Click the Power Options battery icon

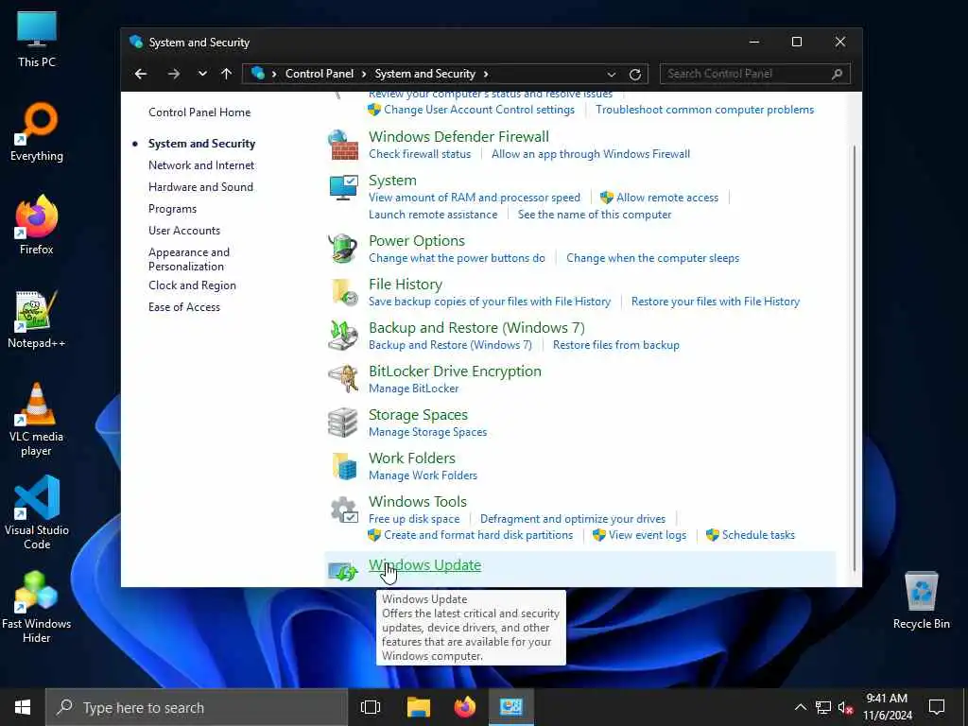coord(342,249)
